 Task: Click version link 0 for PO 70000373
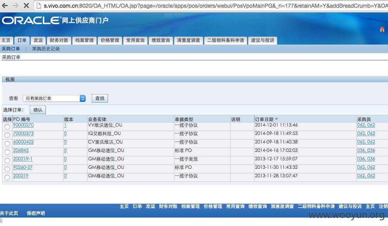tap(65, 133)
